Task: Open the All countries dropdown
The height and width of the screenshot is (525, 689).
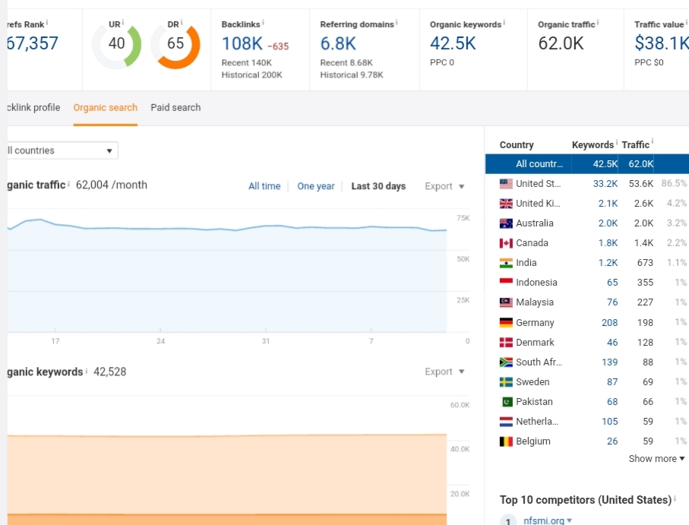Action: [x=61, y=150]
